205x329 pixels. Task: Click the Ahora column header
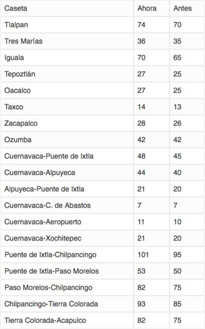tap(147, 8)
